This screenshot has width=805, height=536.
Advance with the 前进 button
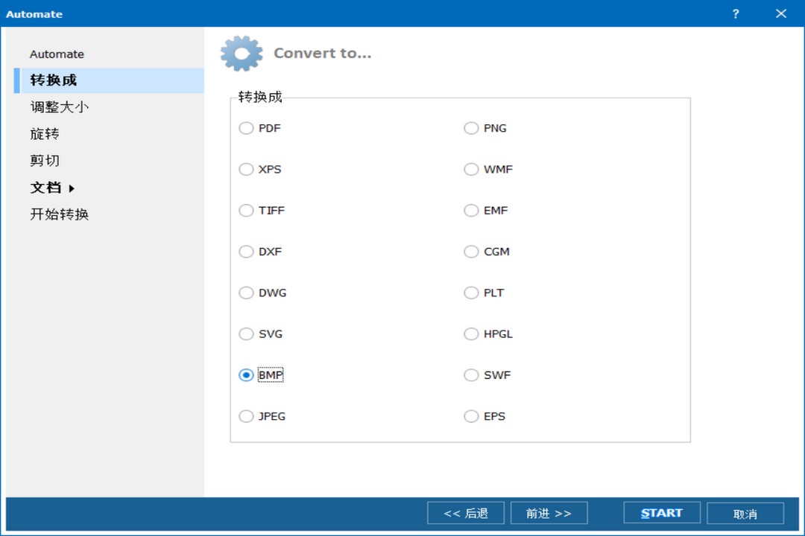(549, 512)
